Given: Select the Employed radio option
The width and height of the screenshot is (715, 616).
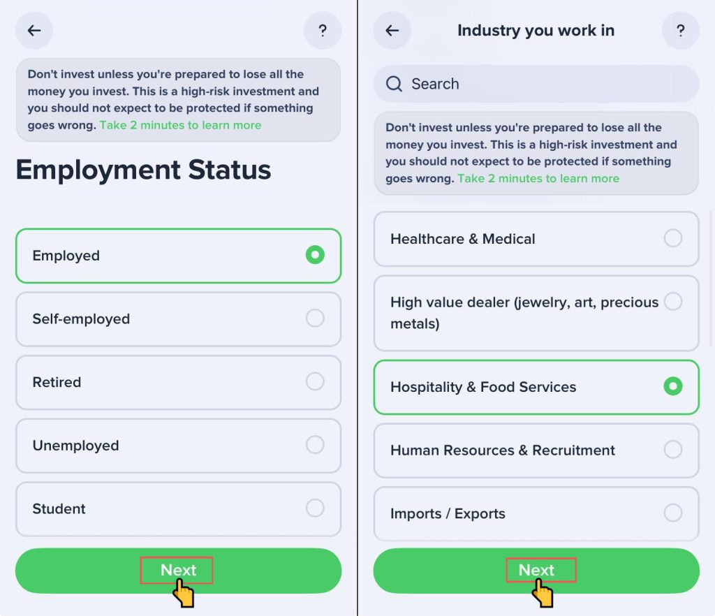Looking at the screenshot, I should coord(315,255).
